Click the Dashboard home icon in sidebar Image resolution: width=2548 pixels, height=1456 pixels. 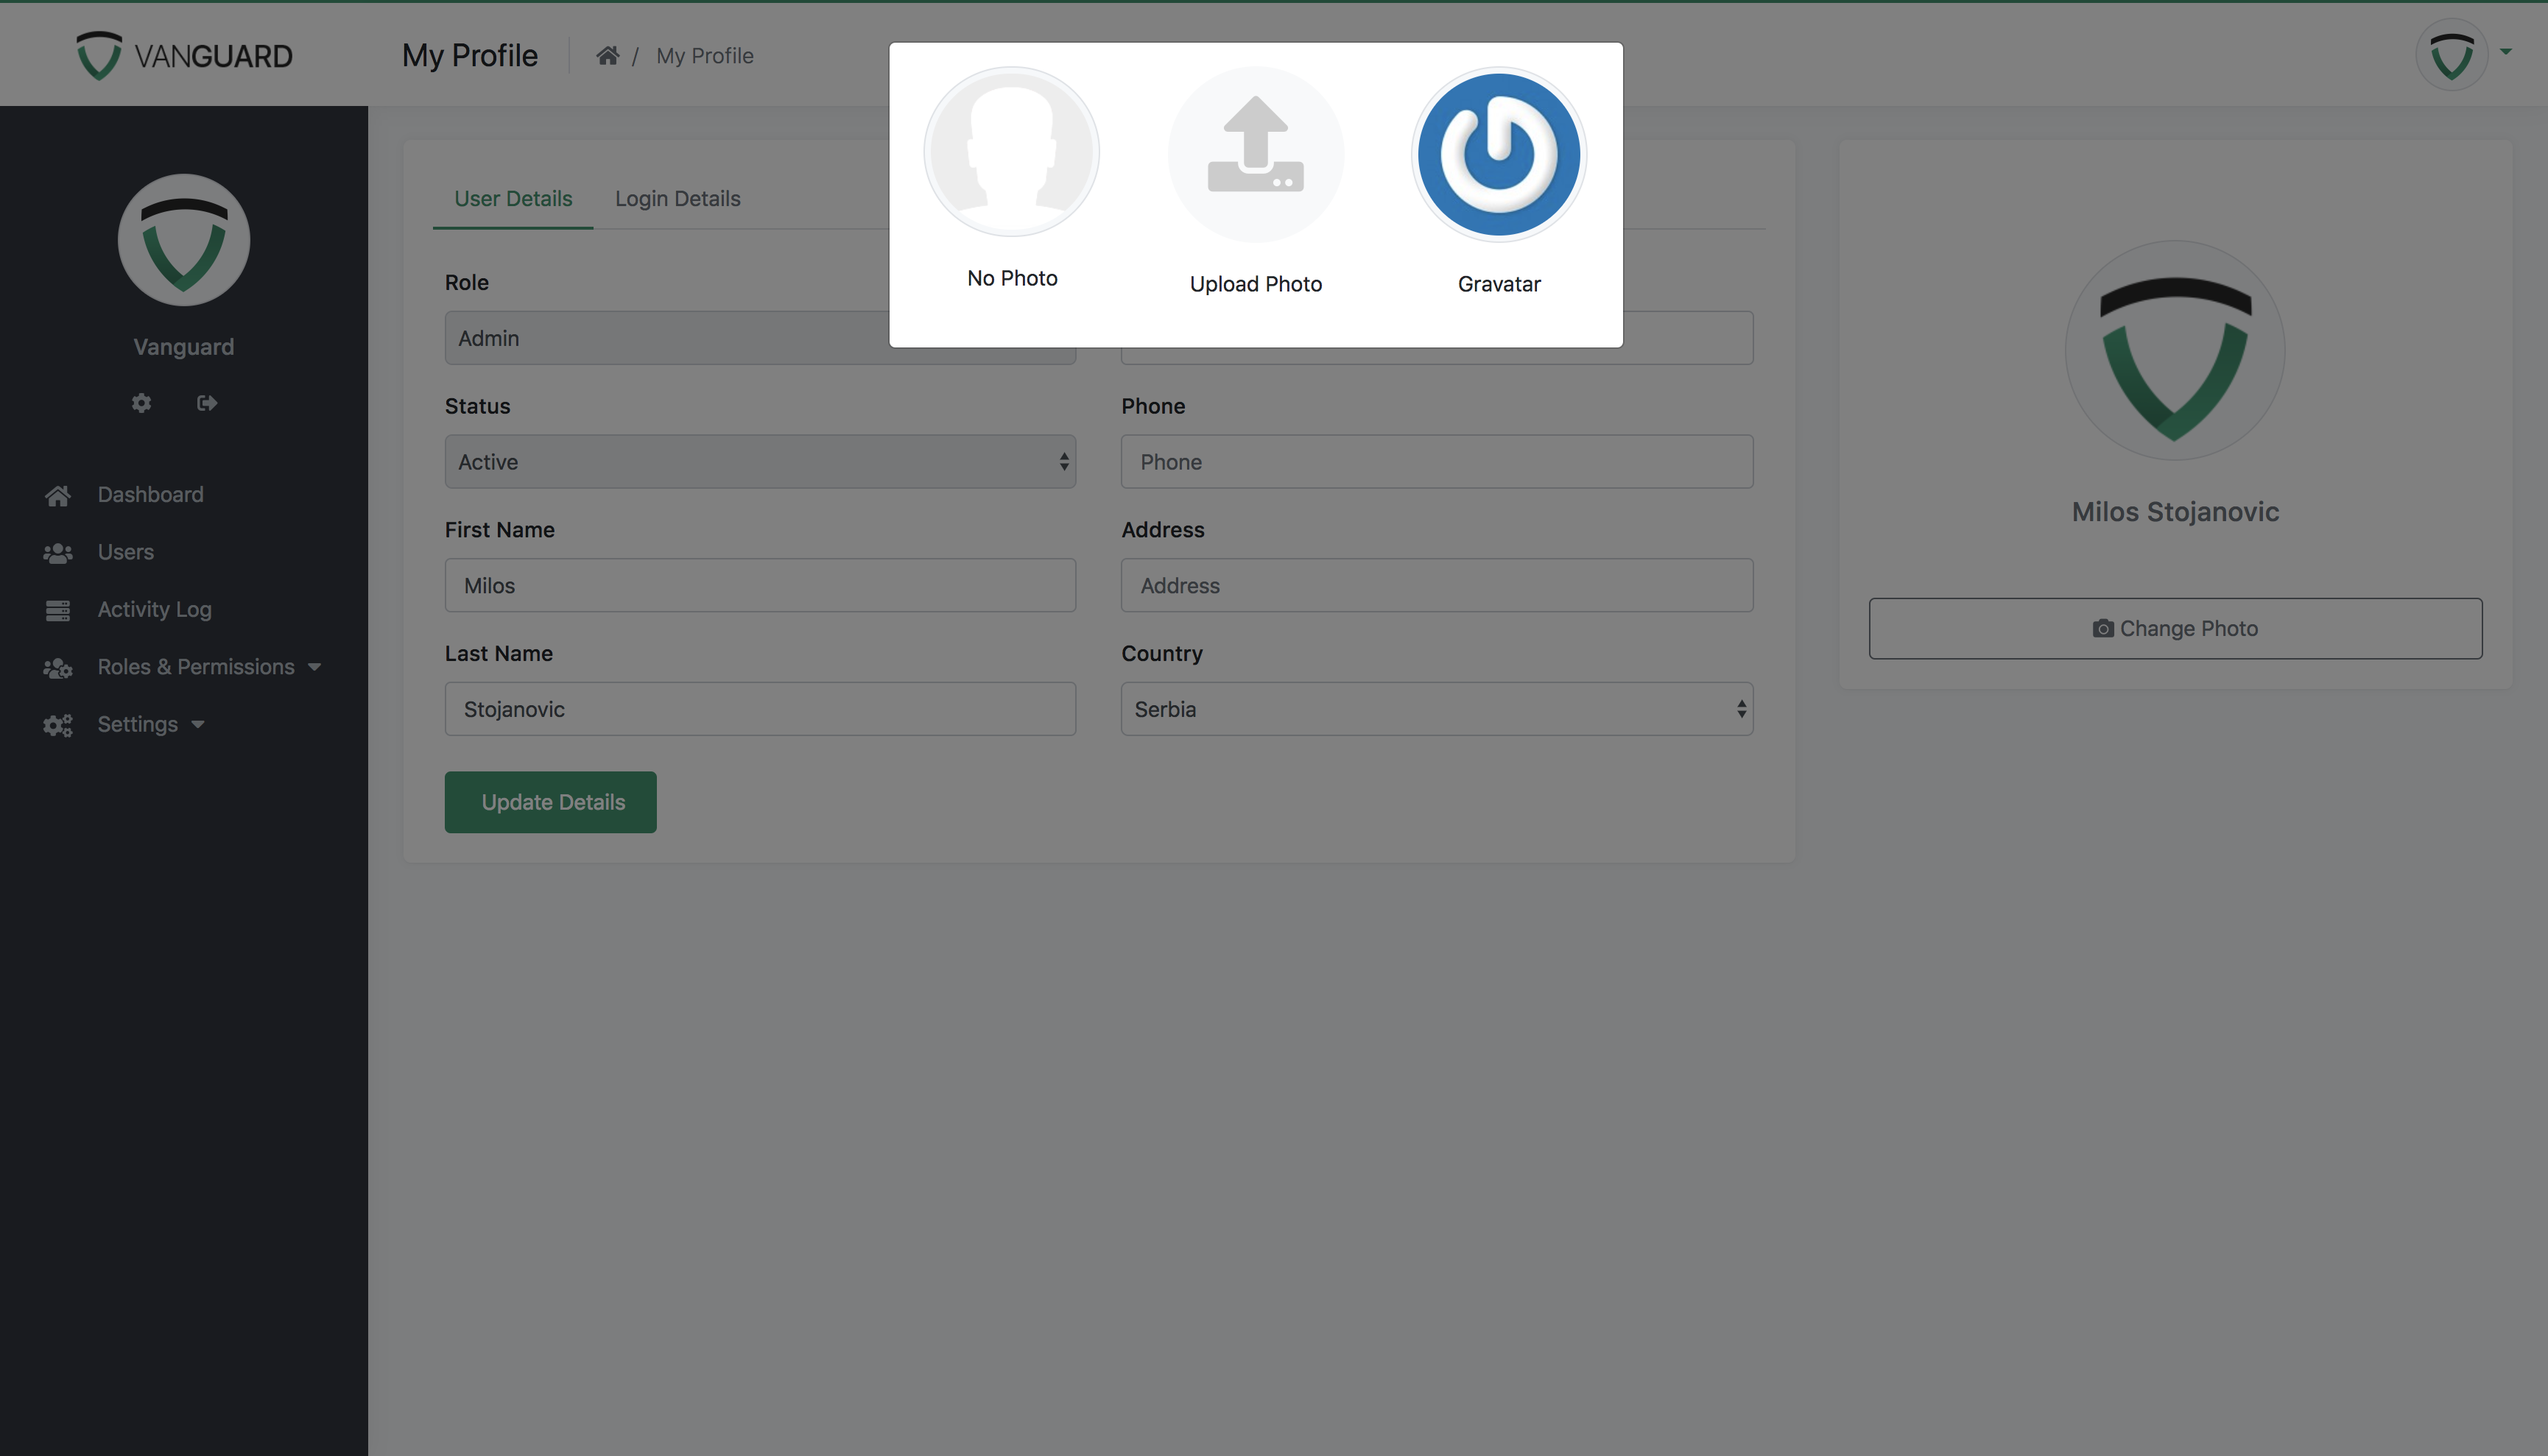coord(58,495)
